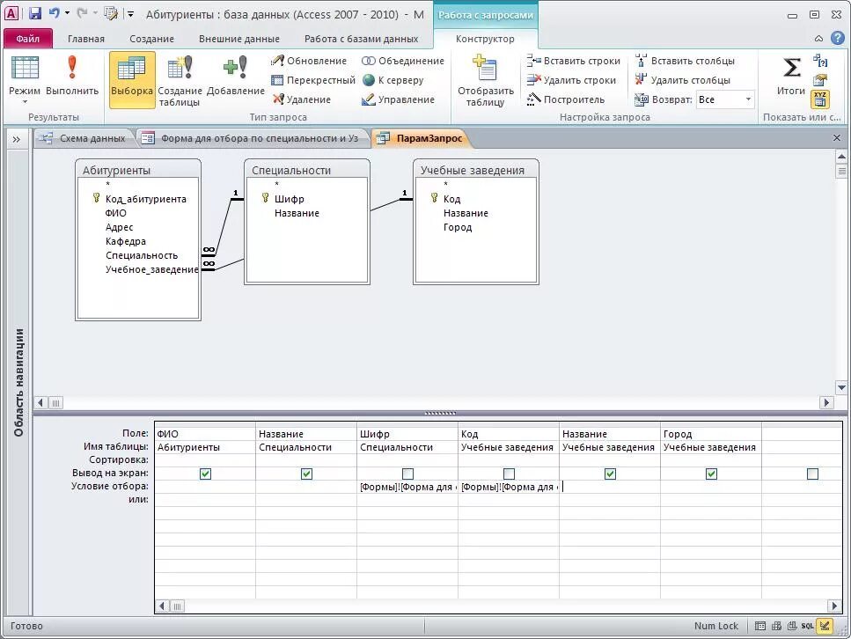Image resolution: width=851 pixels, height=639 pixels.
Task: Open the Возврат combo box showing Все
Action: coord(726,99)
